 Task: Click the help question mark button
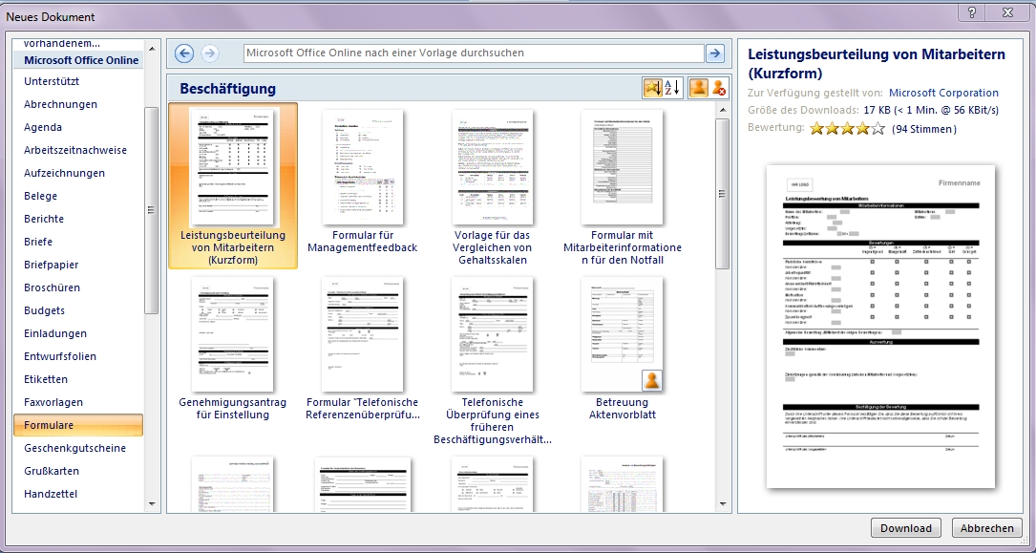(971, 11)
